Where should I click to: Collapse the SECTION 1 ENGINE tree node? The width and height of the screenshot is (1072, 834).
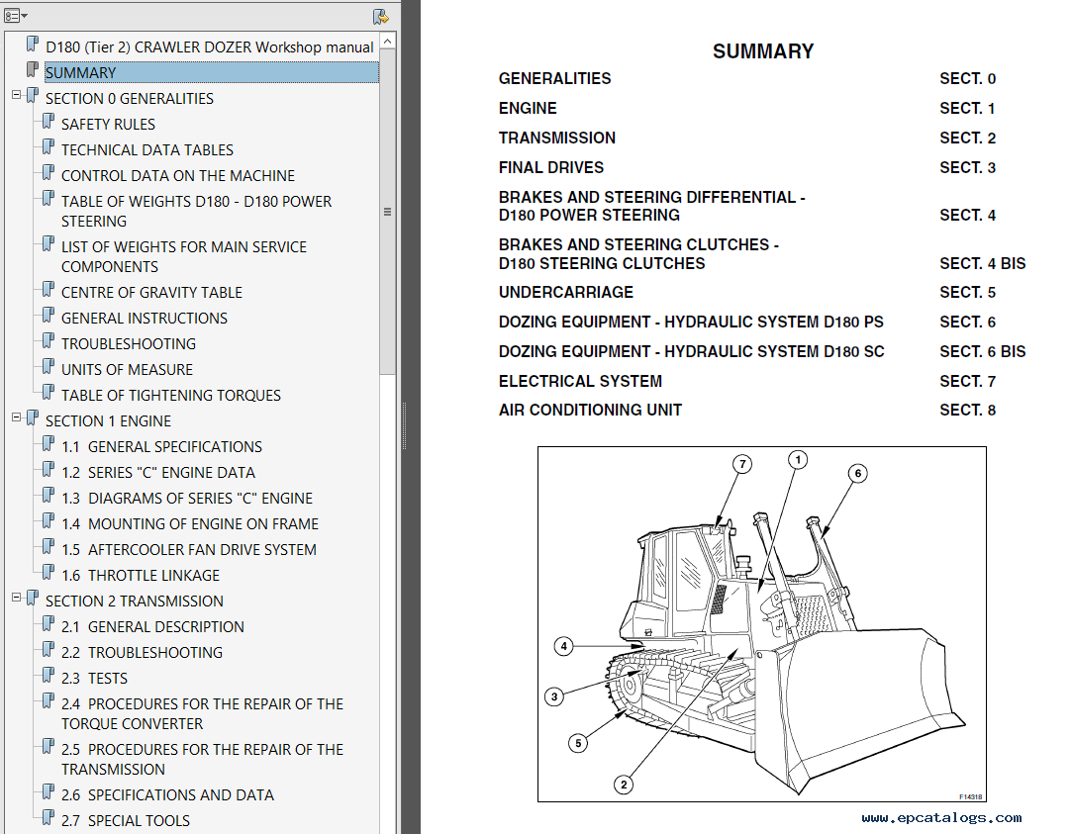[17, 417]
